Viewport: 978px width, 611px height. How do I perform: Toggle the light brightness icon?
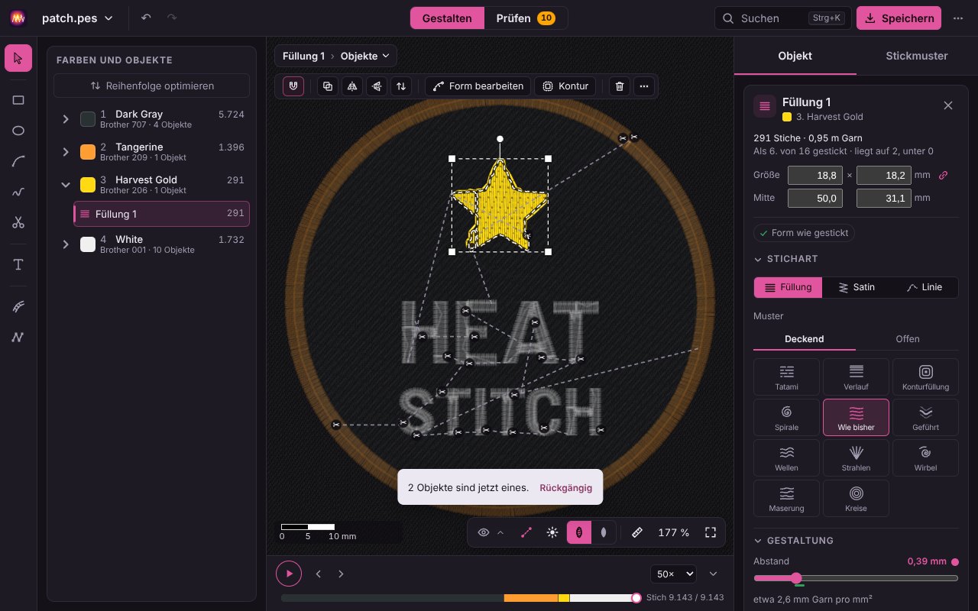[552, 532]
